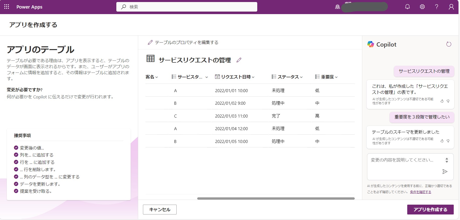Click the table title サービスリクエストの管理

195,60
